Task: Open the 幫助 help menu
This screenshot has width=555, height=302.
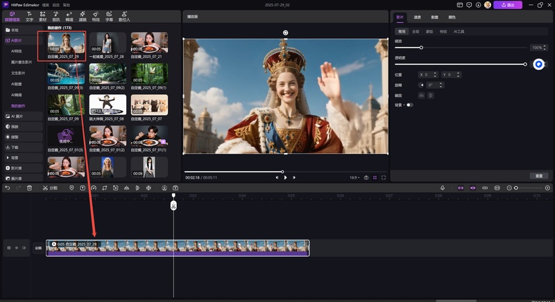Action: point(66,5)
